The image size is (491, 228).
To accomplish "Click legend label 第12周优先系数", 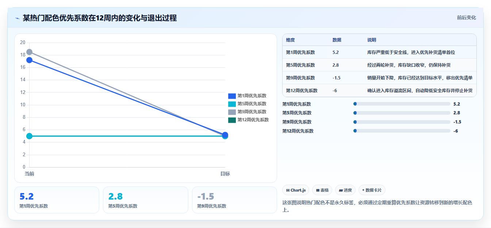I will tap(253, 120).
